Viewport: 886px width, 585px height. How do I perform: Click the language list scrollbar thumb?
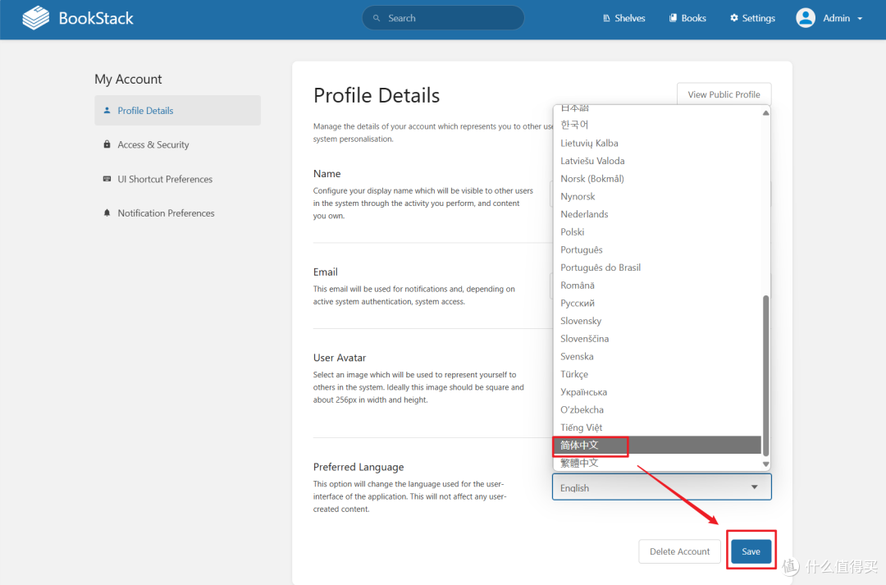(765, 375)
